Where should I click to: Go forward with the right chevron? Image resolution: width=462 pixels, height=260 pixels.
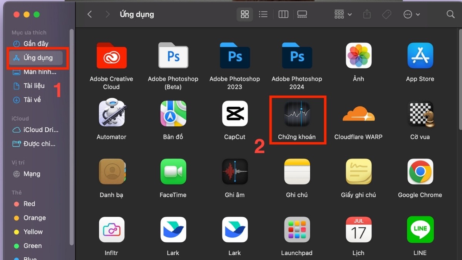tap(107, 14)
